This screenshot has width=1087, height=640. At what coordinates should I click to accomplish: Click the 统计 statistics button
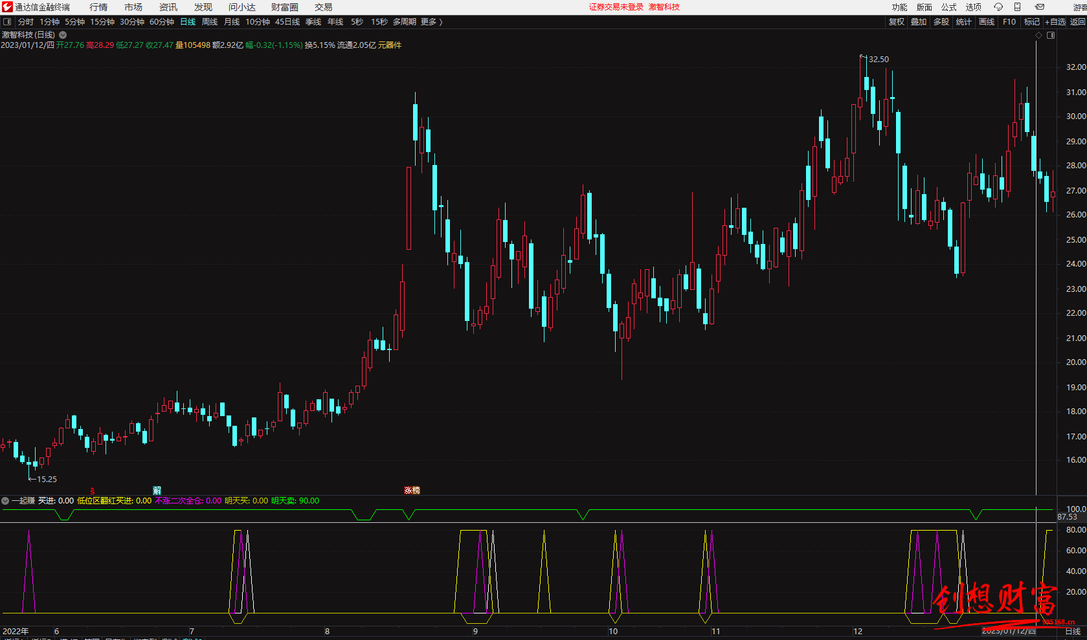[964, 22]
